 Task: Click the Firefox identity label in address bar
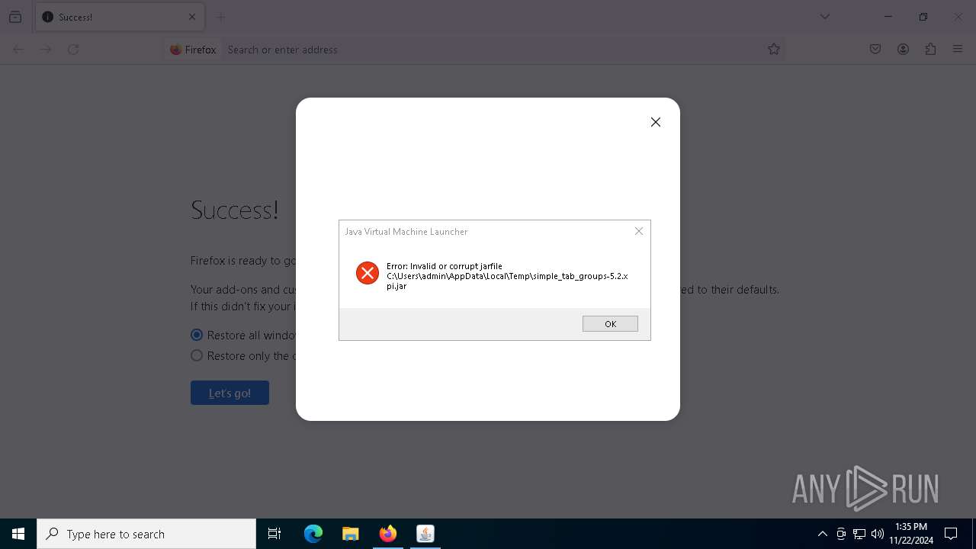click(x=193, y=50)
